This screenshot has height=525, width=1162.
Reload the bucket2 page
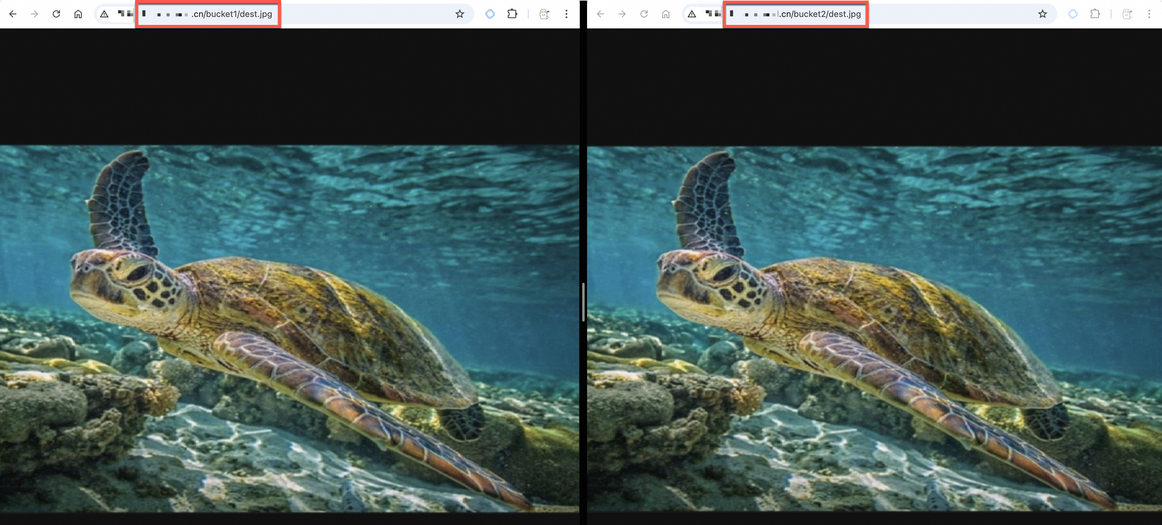coord(644,14)
